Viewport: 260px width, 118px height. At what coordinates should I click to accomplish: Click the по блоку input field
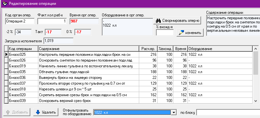tap(228, 113)
